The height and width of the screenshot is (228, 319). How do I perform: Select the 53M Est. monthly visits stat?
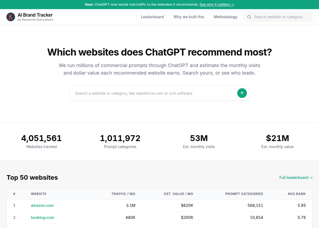tap(199, 141)
